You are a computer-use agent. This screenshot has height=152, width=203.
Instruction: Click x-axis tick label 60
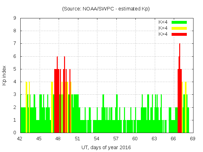135,138
